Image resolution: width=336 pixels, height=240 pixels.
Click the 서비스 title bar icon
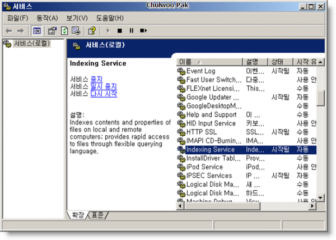click(7, 6)
